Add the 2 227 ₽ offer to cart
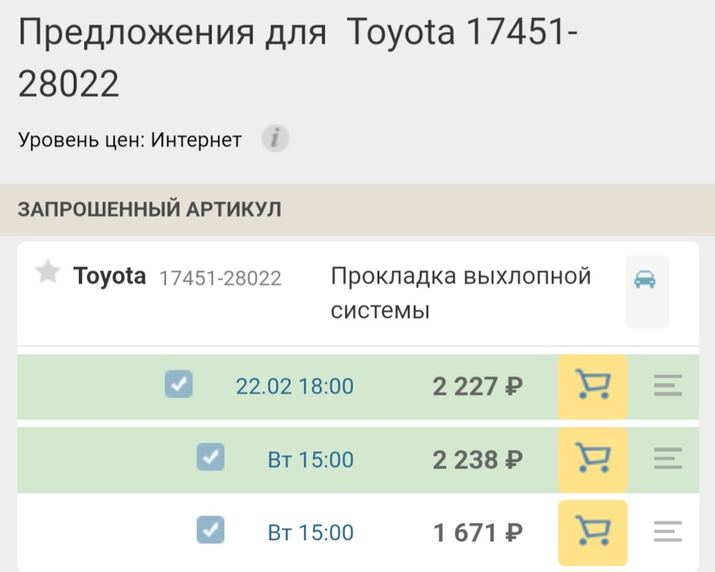Screen dimensions: 715x572 tap(592, 386)
